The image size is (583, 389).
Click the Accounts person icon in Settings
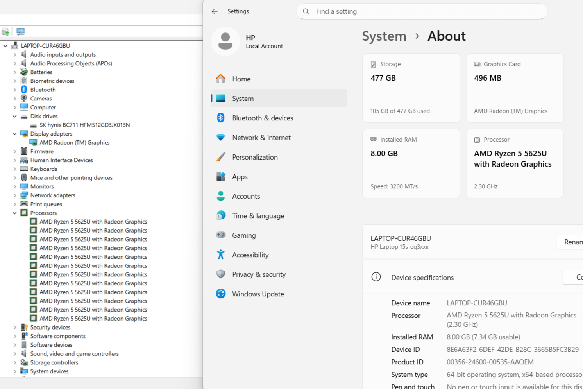[221, 196]
